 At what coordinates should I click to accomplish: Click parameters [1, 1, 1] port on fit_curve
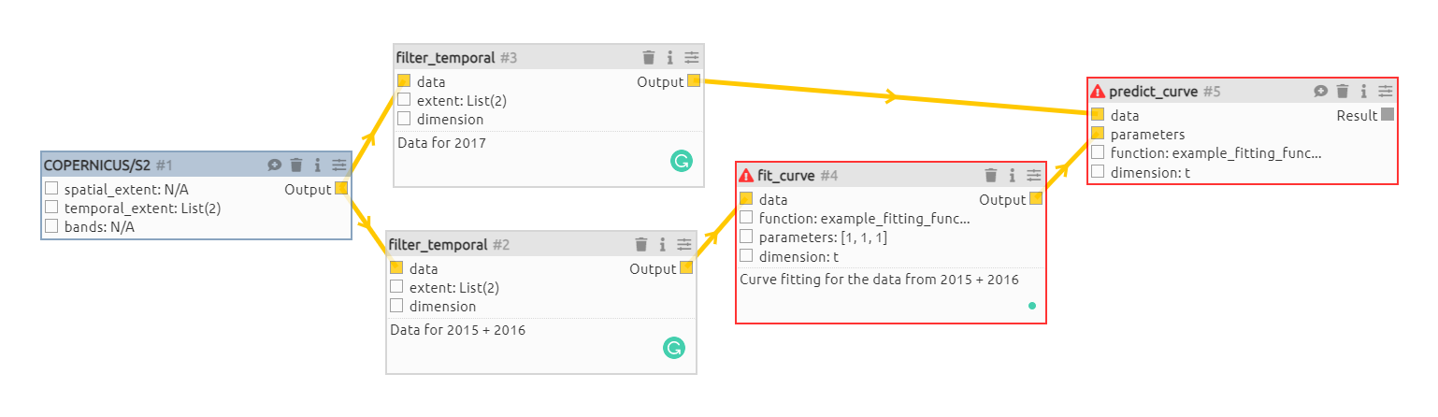746,237
